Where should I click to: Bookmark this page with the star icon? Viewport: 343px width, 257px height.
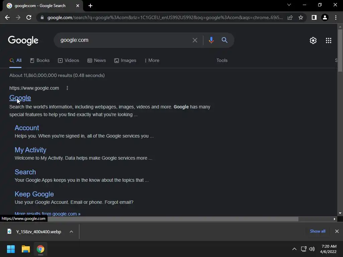[301, 17]
